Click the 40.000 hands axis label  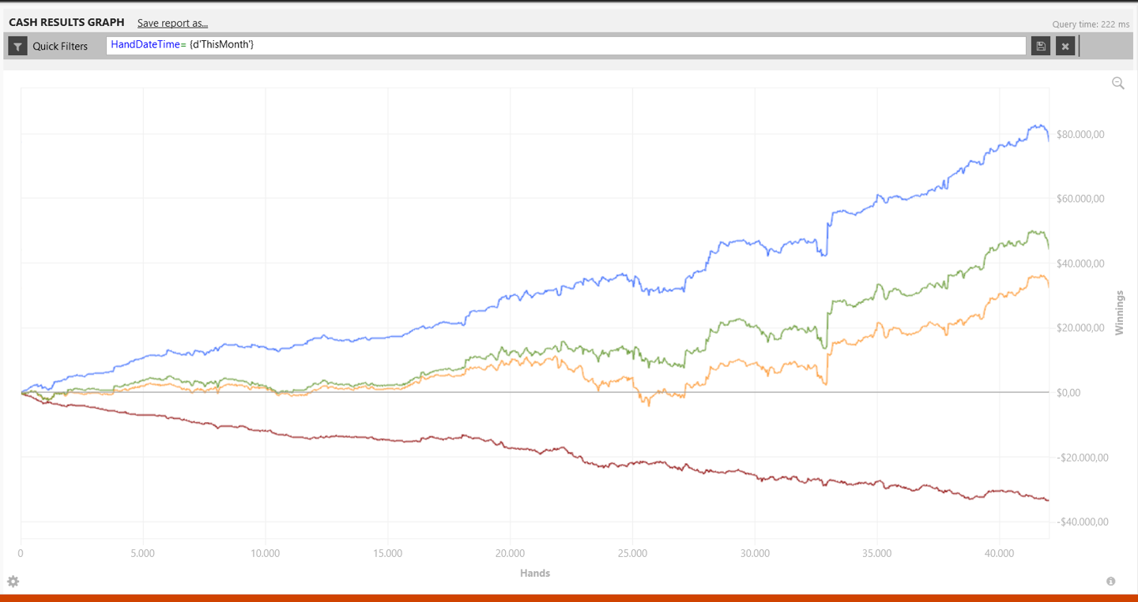[x=1000, y=553]
